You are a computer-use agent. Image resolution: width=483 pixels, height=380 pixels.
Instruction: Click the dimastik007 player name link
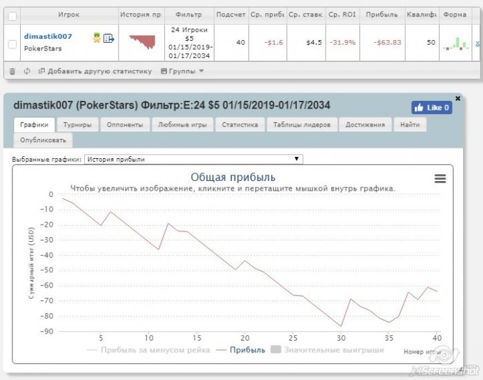[48, 36]
